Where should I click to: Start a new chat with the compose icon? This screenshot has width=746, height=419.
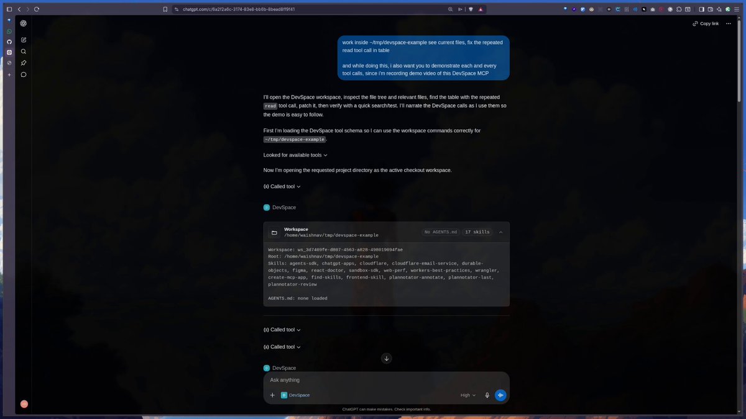click(x=24, y=40)
